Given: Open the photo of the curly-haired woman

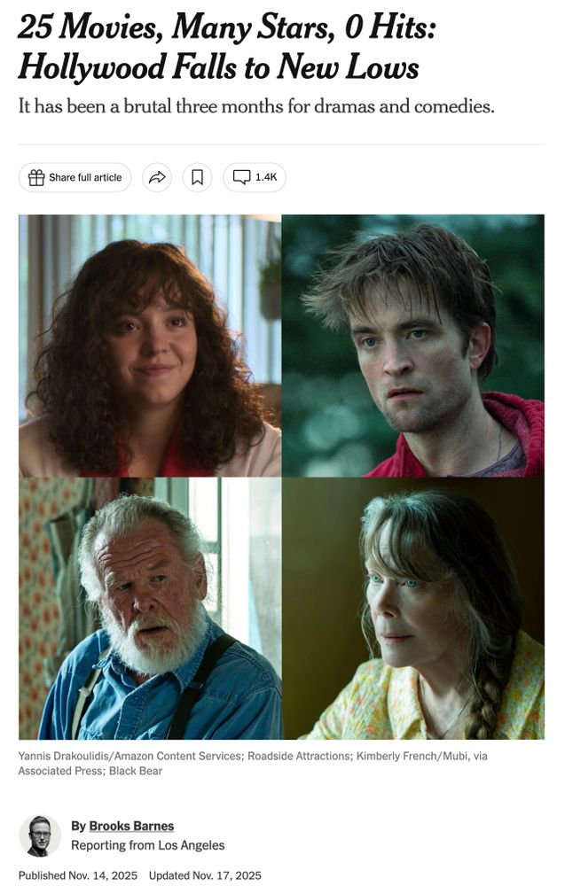Looking at the screenshot, I should point(150,346).
